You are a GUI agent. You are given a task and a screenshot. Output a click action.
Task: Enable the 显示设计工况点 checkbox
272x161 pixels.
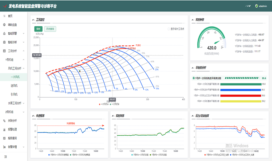tap(169, 29)
